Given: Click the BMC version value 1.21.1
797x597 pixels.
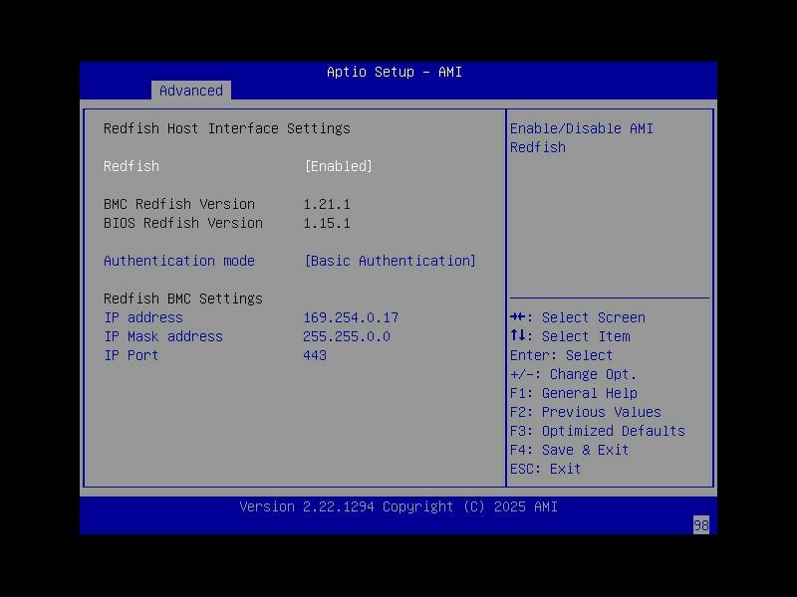Looking at the screenshot, I should coord(327,204).
